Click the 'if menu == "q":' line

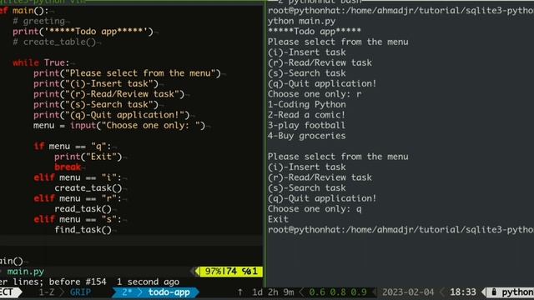pyautogui.click(x=73, y=147)
